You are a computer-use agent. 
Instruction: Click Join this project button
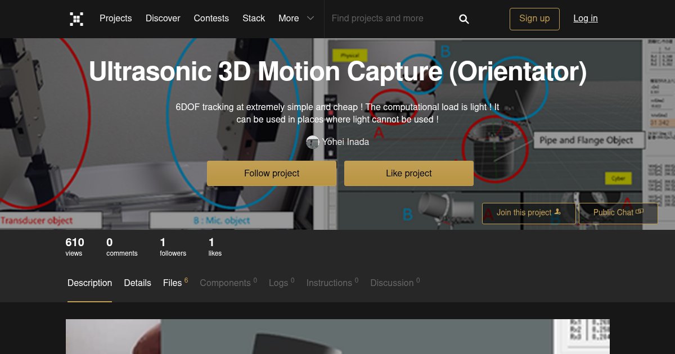tap(529, 213)
